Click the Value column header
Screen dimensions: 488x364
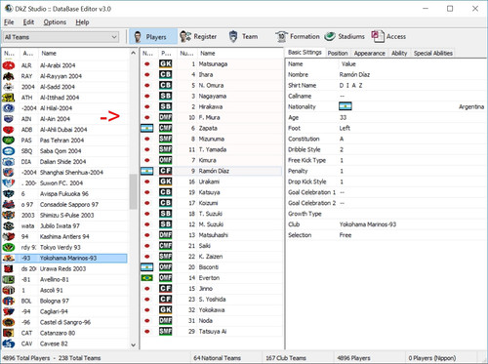click(x=348, y=63)
